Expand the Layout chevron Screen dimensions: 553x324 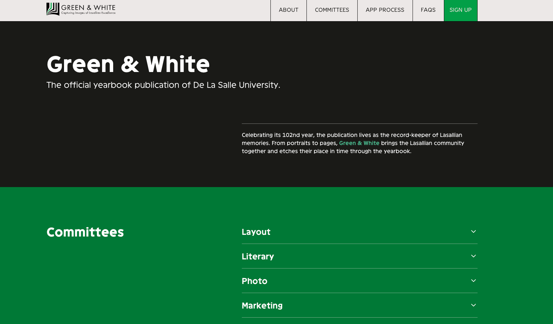473,231
